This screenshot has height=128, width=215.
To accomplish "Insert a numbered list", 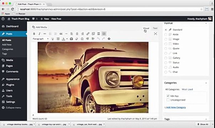I will click(x=56, y=34).
